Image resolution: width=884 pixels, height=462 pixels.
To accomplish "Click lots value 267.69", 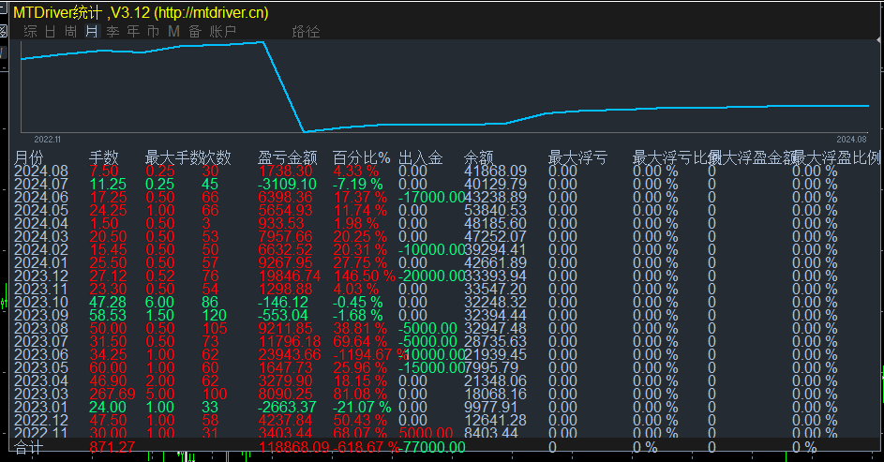I will (x=112, y=394).
